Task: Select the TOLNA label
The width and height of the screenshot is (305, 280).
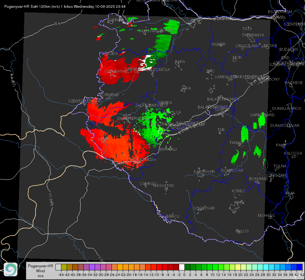Action: (x=280, y=166)
